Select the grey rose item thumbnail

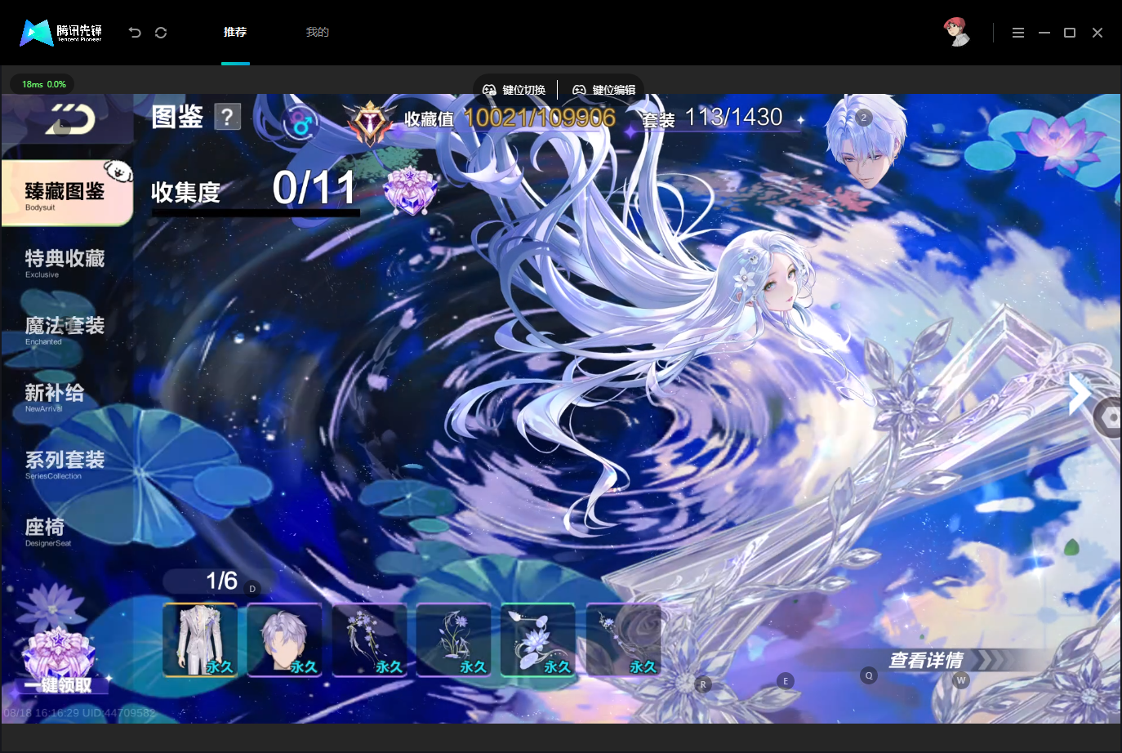click(624, 640)
